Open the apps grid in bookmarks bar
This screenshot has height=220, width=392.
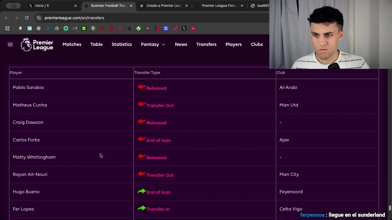(x=7, y=28)
